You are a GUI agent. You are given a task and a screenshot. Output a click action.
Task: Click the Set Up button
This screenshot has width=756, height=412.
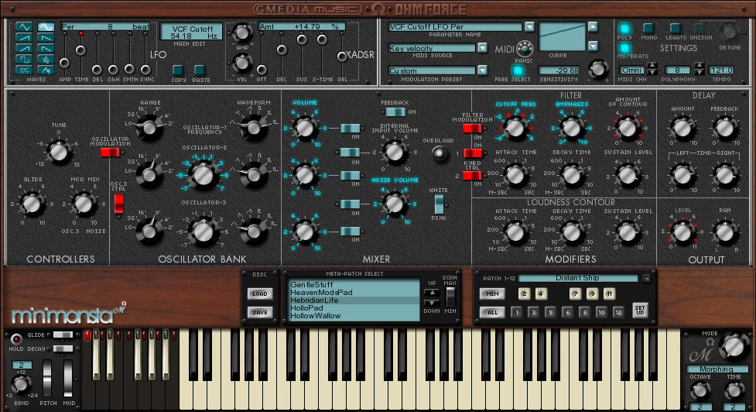click(640, 309)
